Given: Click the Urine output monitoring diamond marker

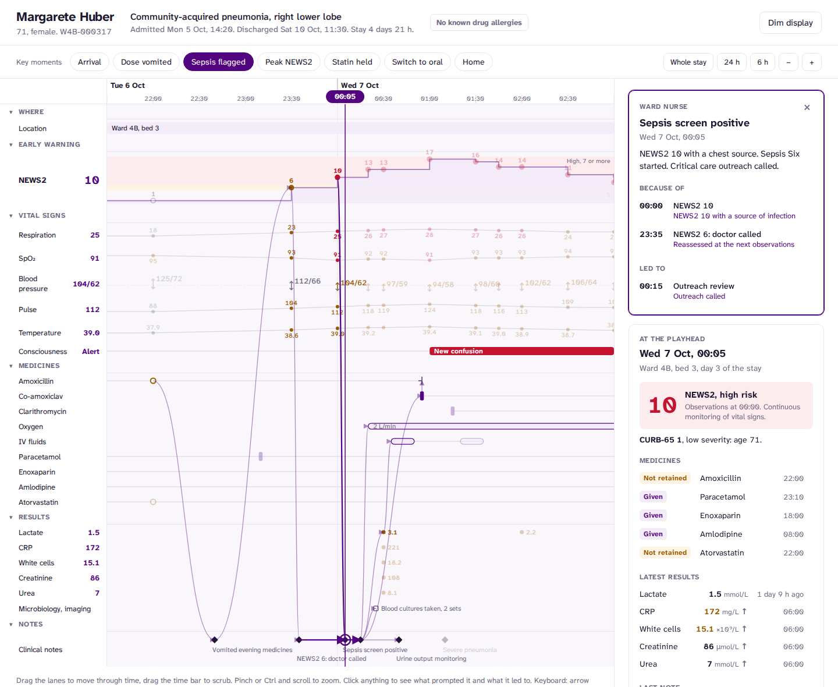Looking at the screenshot, I should pos(399,640).
